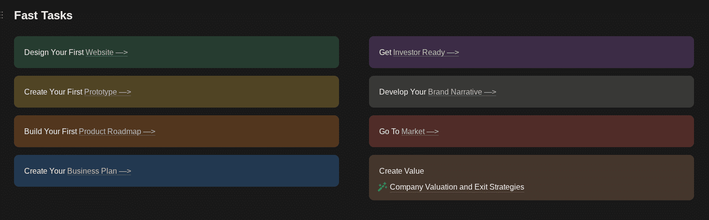
Task: Go to the Investor Ready link
Action: [x=419, y=52]
